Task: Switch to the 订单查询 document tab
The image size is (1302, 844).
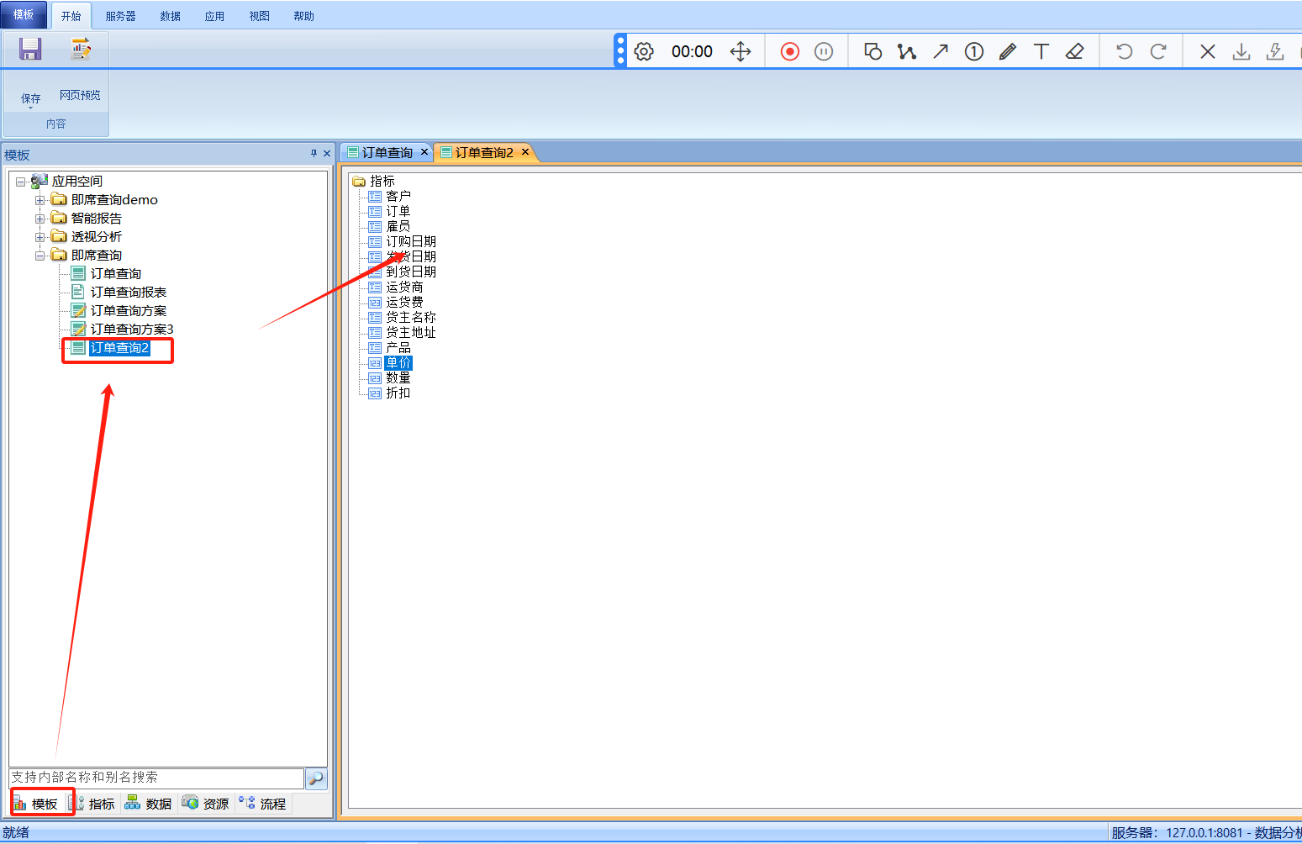Action: click(387, 152)
